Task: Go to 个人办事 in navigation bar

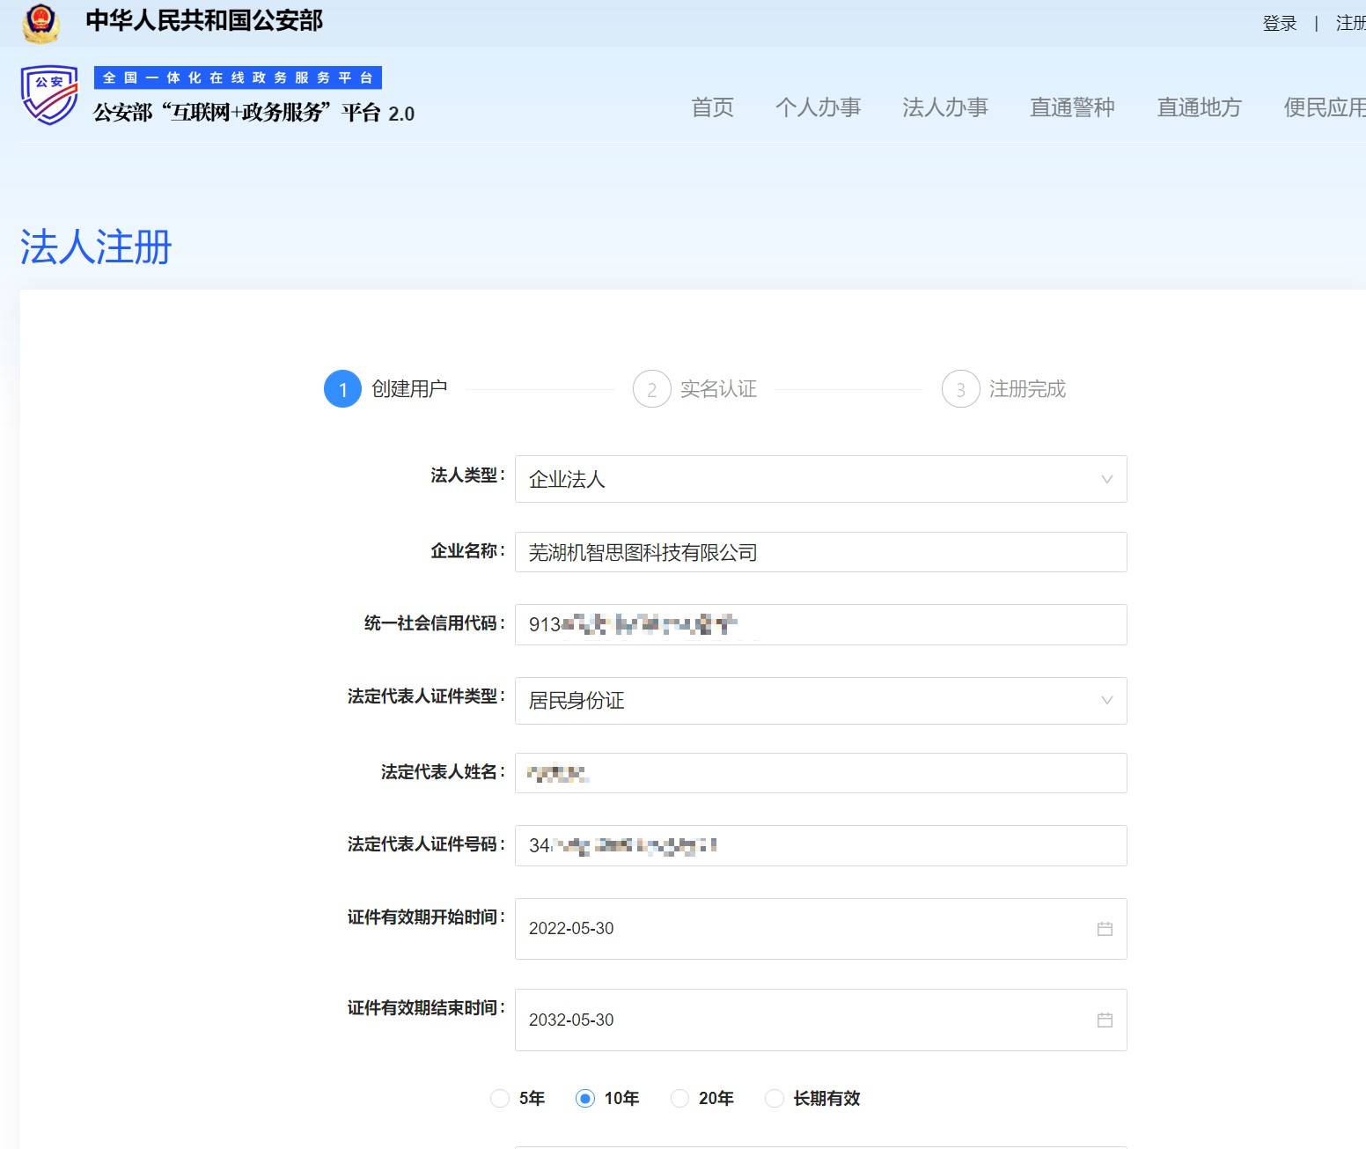Action: coord(818,107)
